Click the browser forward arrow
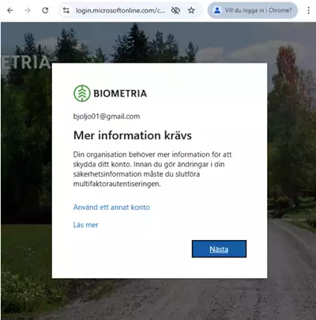Image resolution: width=316 pixels, height=320 pixels. pyautogui.click(x=28, y=10)
